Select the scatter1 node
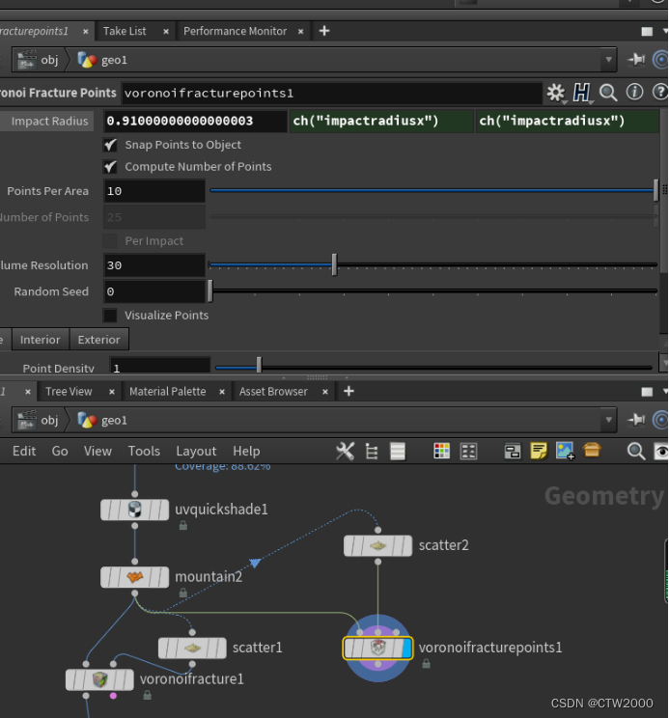The width and height of the screenshot is (669, 718). (x=192, y=648)
